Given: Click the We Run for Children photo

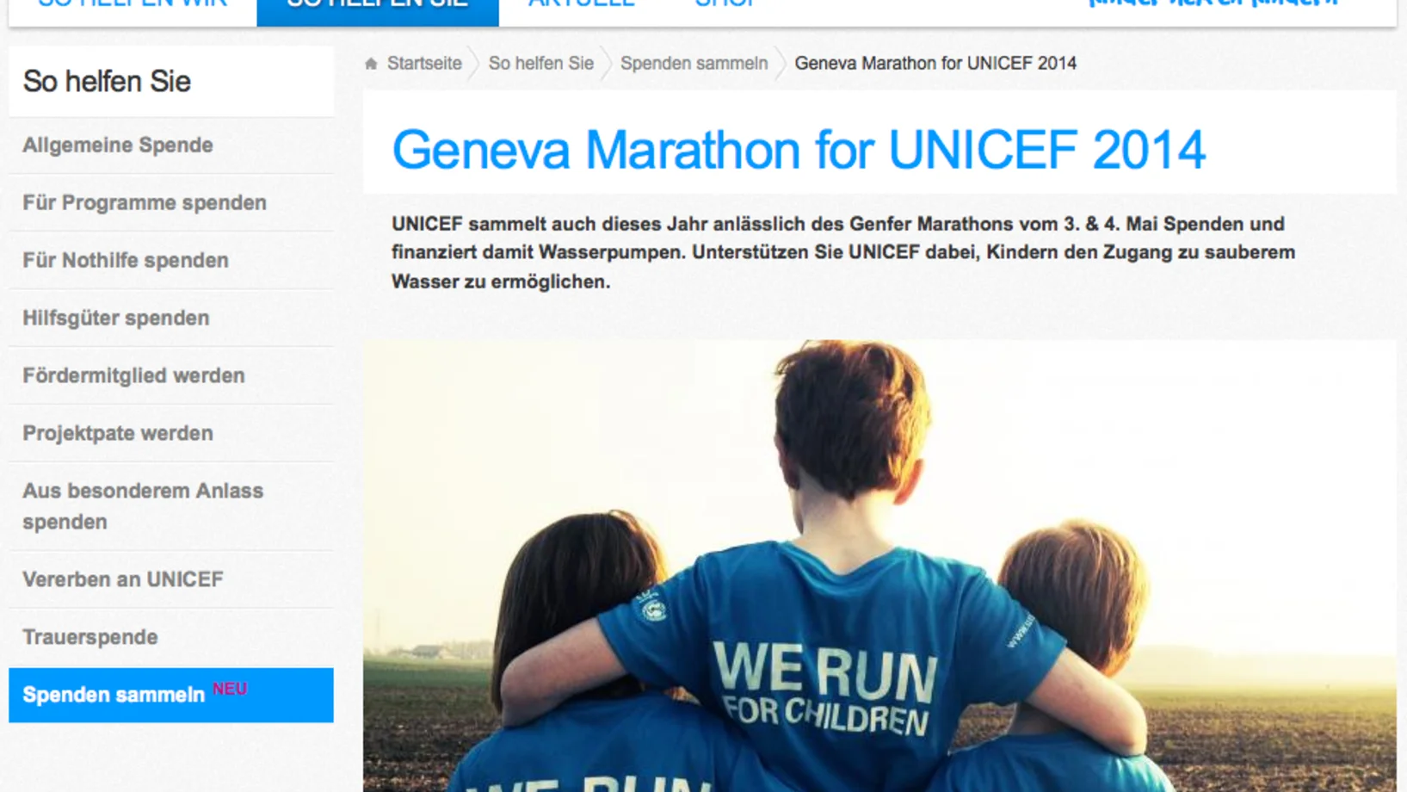Looking at the screenshot, I should pyautogui.click(x=879, y=566).
